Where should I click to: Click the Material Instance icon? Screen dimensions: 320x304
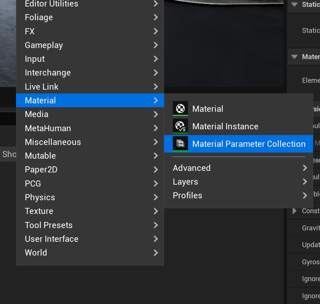pos(180,126)
